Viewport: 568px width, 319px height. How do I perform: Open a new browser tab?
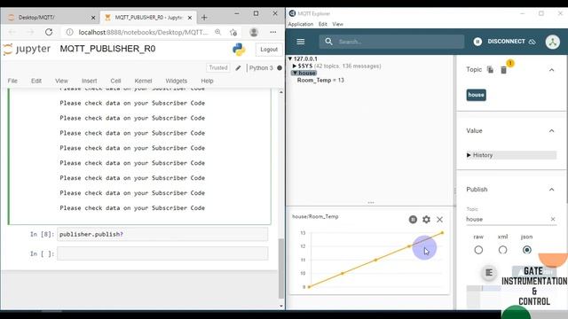tap(204, 17)
